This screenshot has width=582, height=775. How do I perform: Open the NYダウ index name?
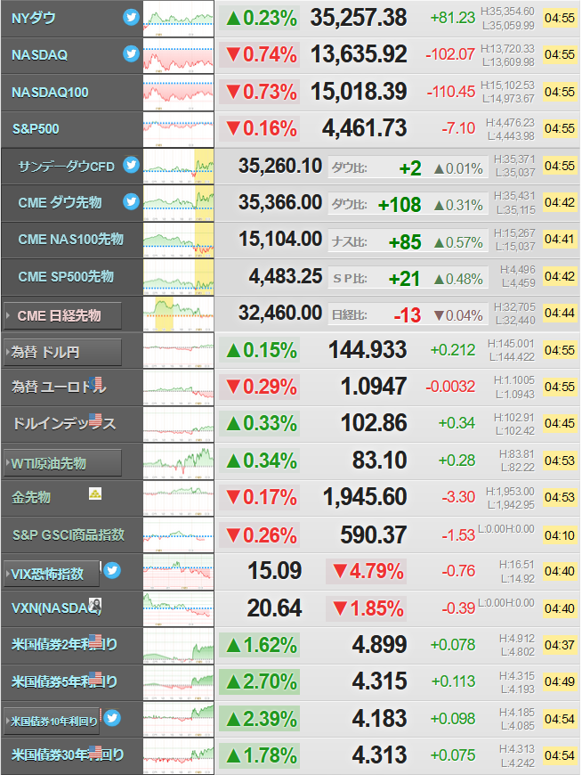(33, 19)
